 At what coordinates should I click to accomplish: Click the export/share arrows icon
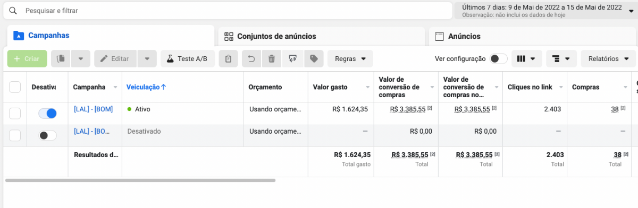tap(292, 59)
